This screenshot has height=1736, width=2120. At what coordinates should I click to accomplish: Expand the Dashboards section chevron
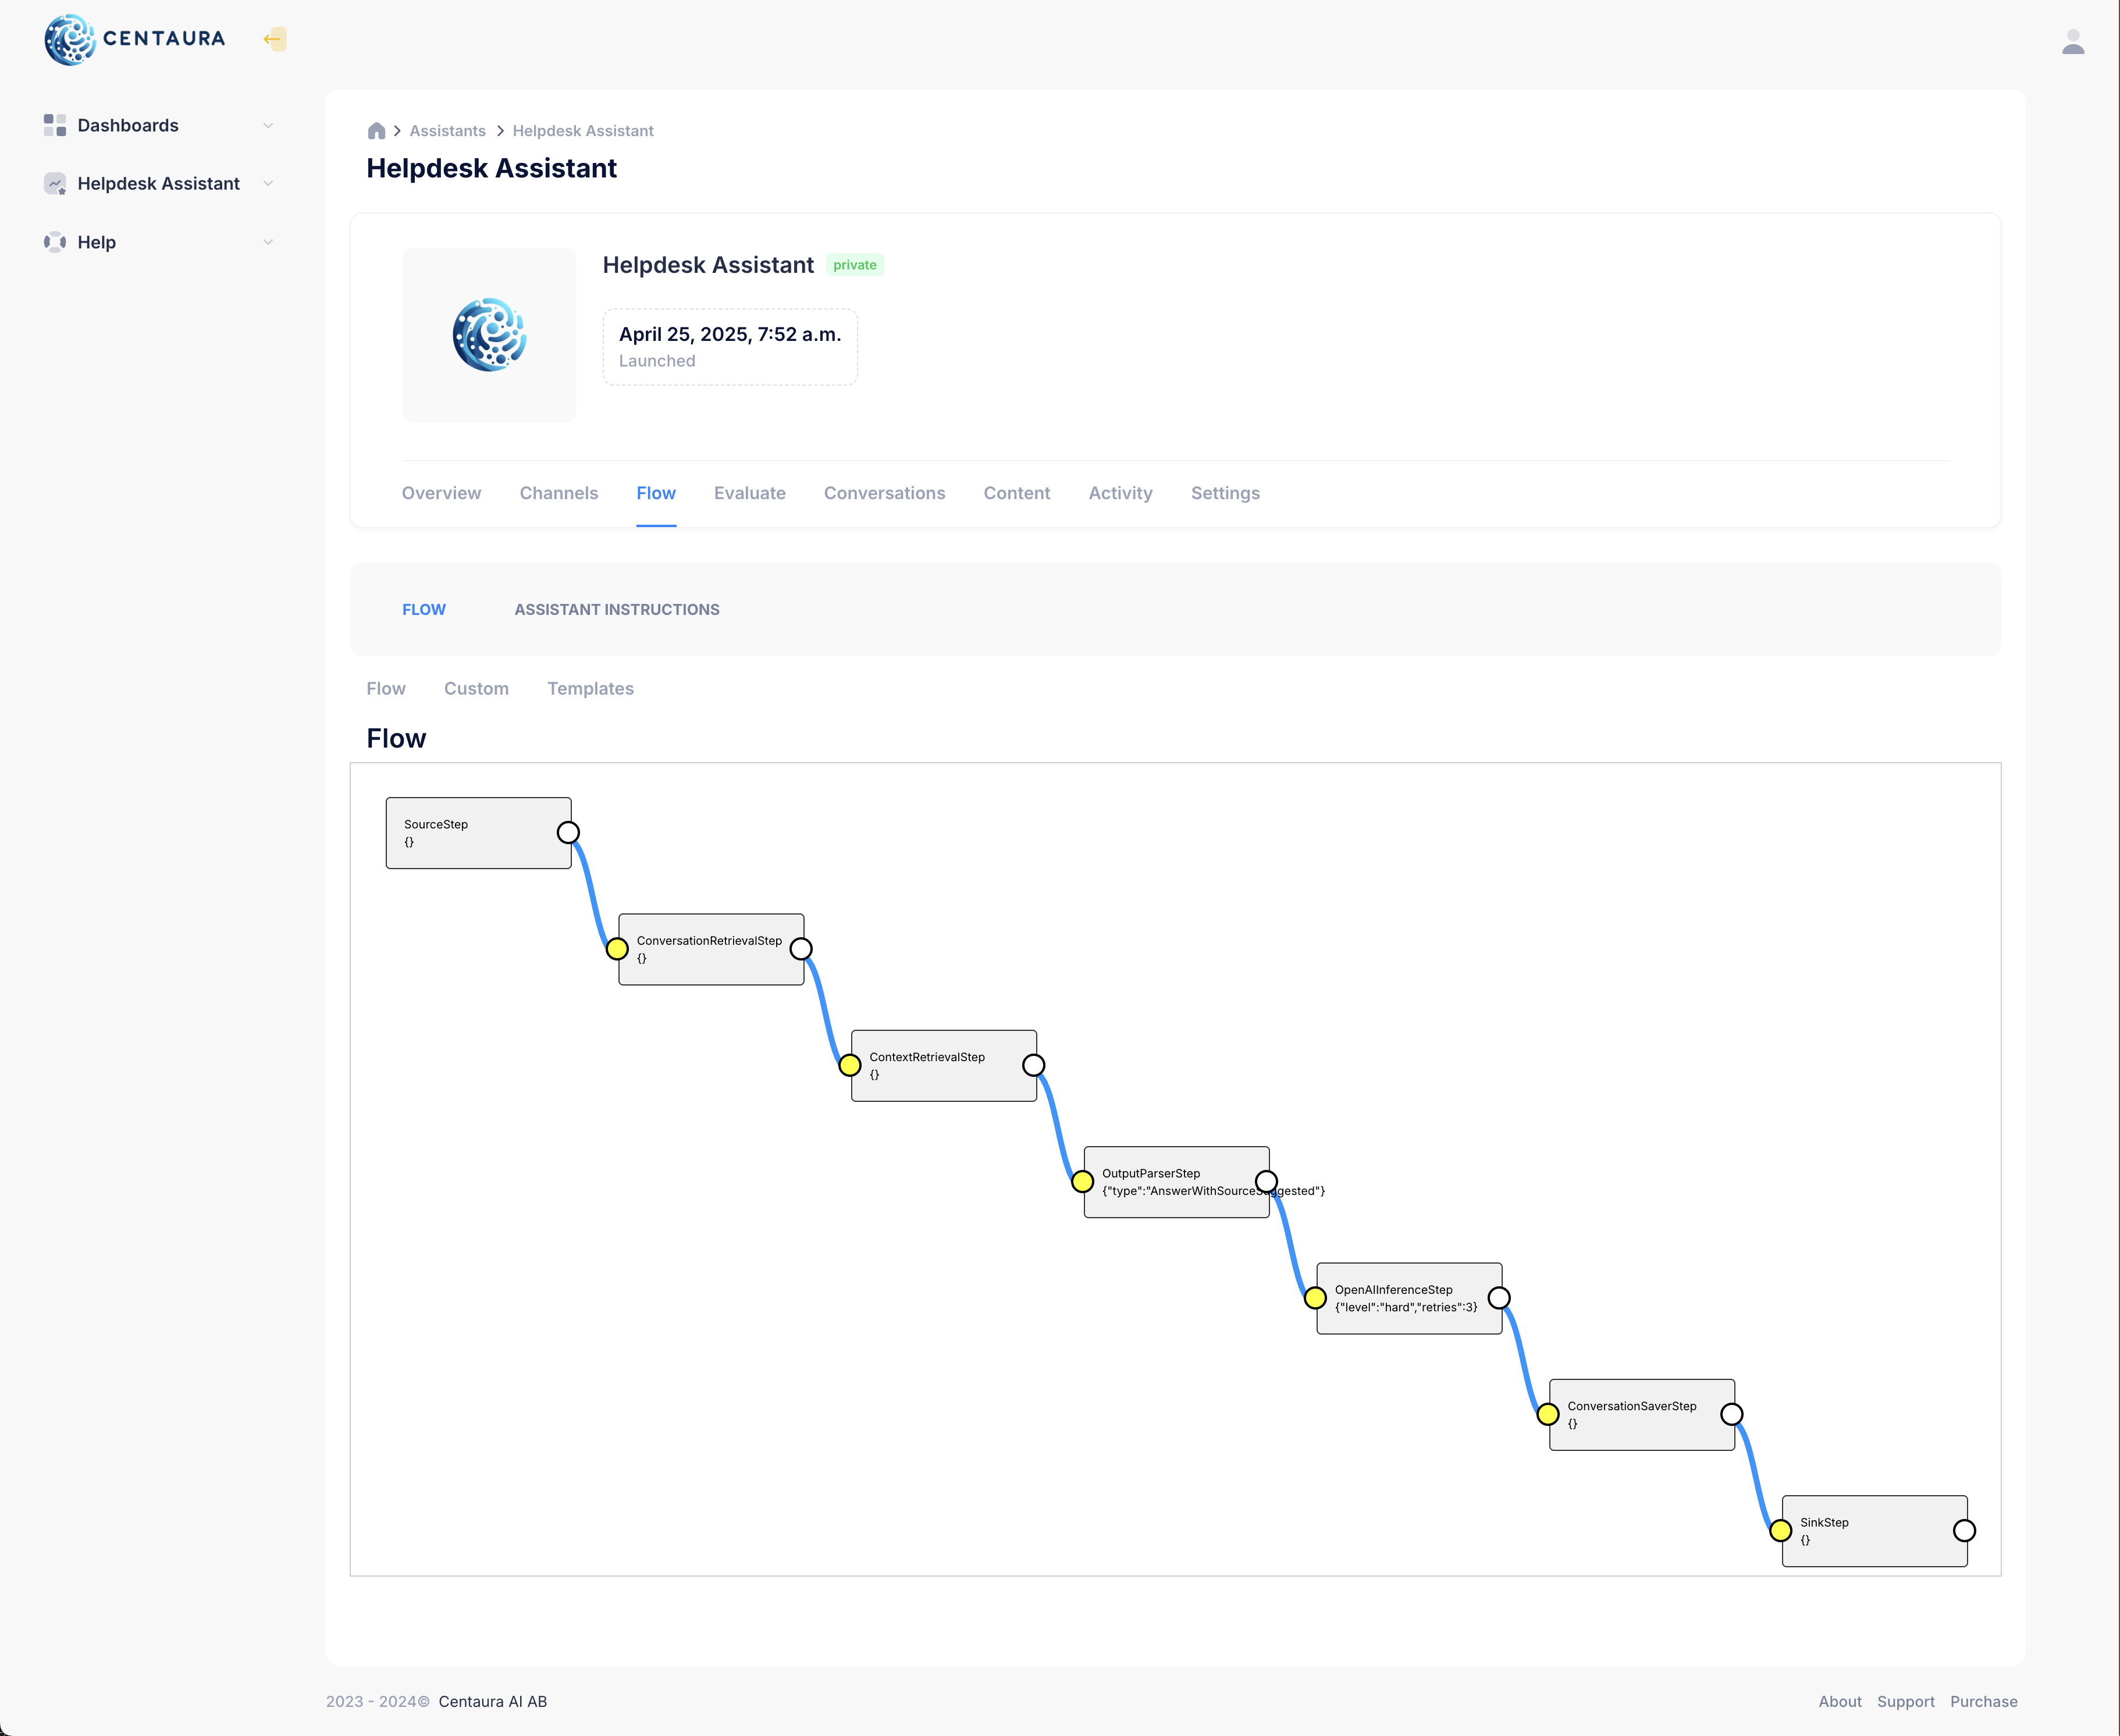(268, 125)
